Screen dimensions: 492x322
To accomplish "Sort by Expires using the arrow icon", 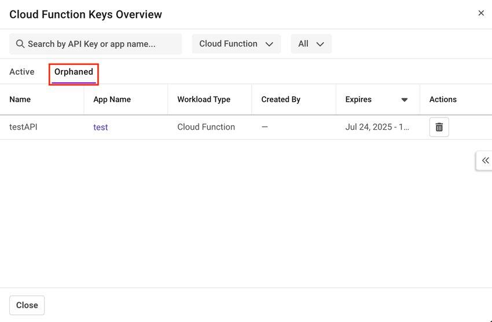I will coord(405,100).
